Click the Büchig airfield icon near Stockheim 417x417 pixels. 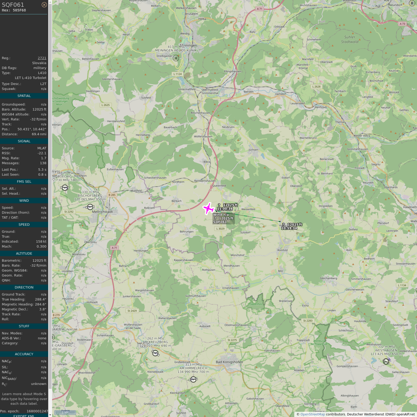[65, 188]
